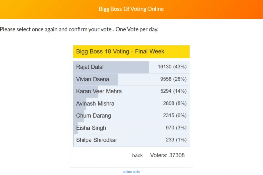This screenshot has width=263, height=175.
Task: Select the Rajat Dalal result row
Action: (131, 67)
